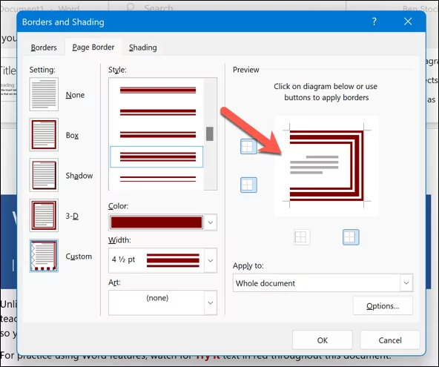Click the page diagram in Preview
The height and width of the screenshot is (367, 439).
point(326,166)
